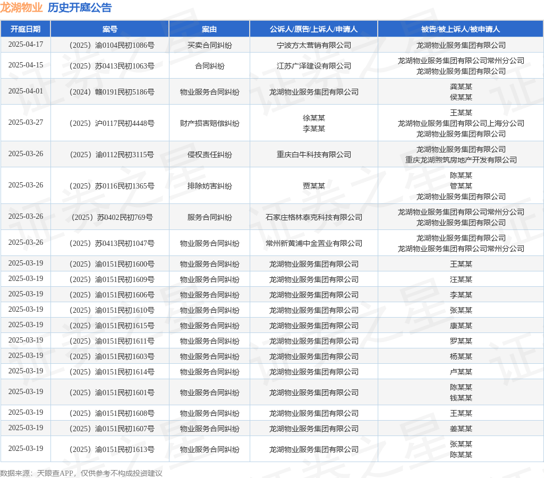The image size is (544, 478).
Task: Select plaintiff 江苏广泽建设有限公司
Action: (314, 66)
